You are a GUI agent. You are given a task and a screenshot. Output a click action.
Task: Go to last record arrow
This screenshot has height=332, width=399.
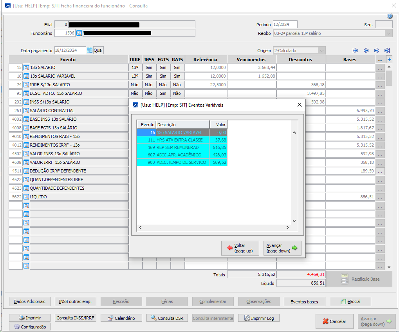[387, 51]
